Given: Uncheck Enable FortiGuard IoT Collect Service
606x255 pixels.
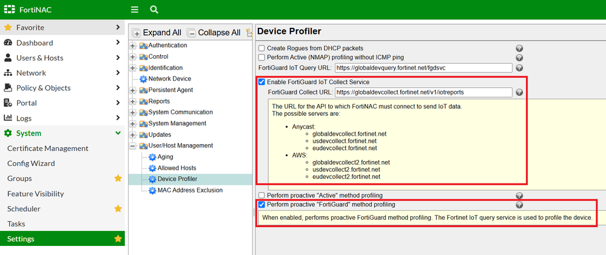Looking at the screenshot, I should [262, 82].
